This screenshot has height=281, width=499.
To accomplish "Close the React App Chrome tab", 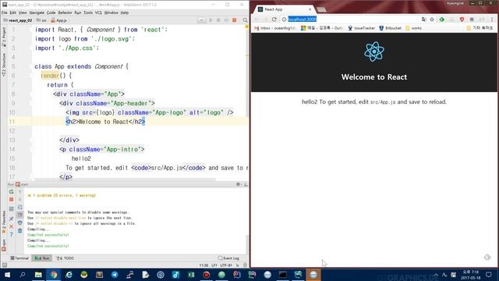I will point(310,9).
